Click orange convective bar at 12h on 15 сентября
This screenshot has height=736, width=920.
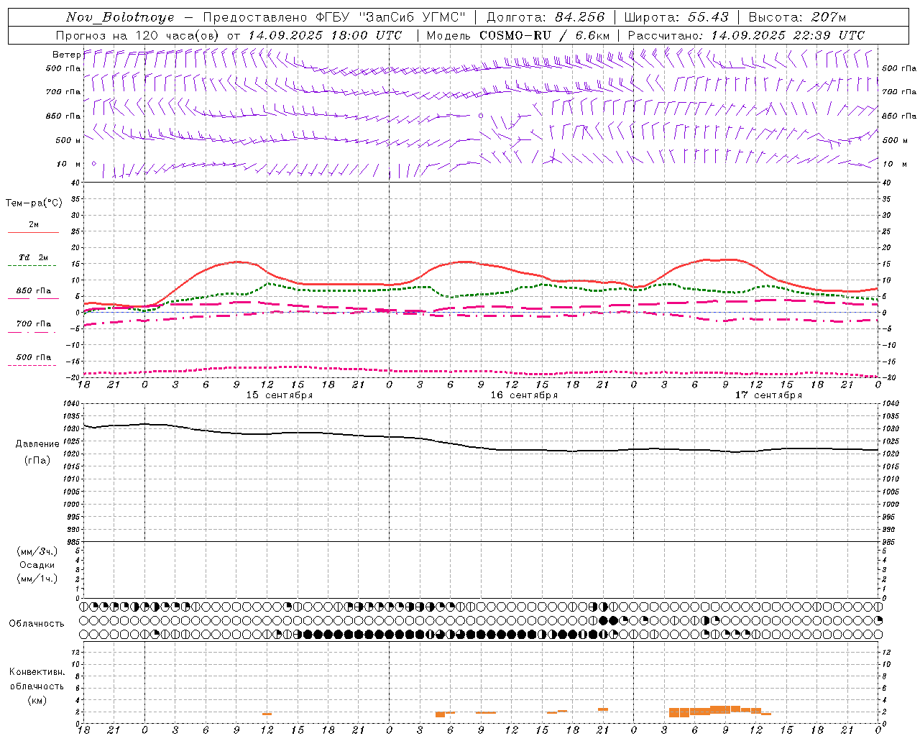pyautogui.click(x=267, y=714)
